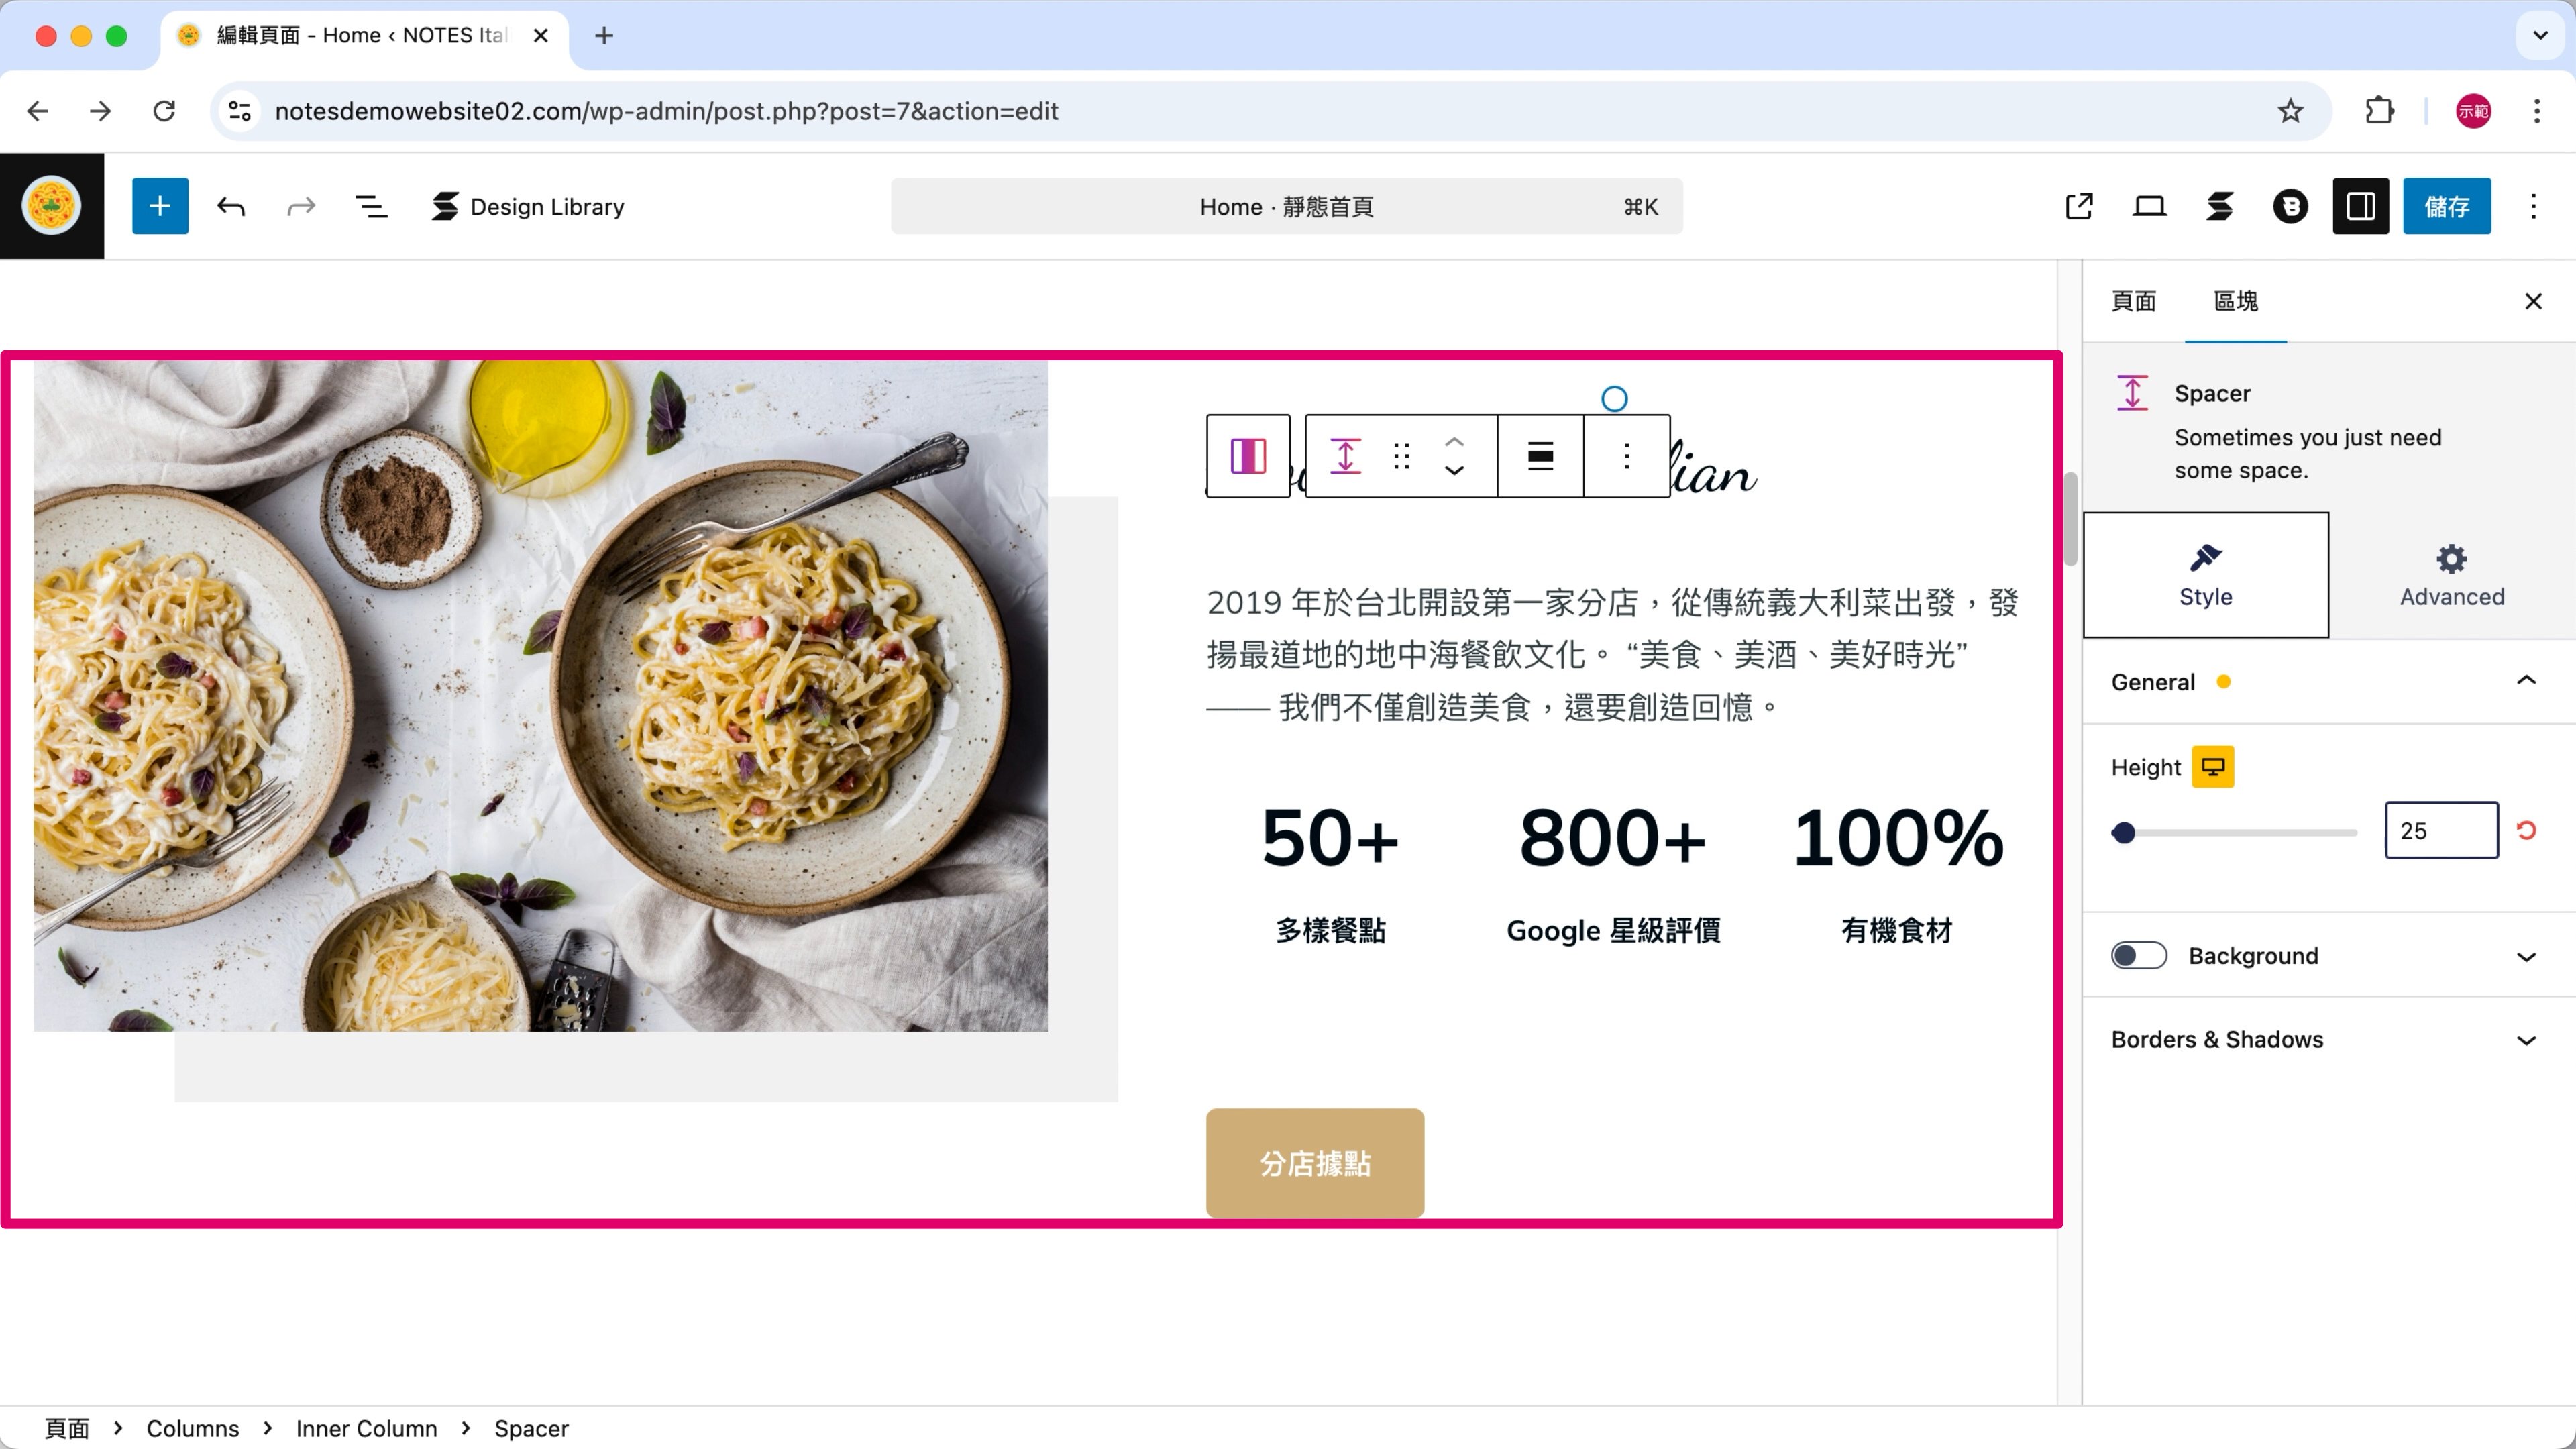This screenshot has height=1449, width=2576.
Task: Toggle the settings sidebar panel button
Action: point(2360,206)
